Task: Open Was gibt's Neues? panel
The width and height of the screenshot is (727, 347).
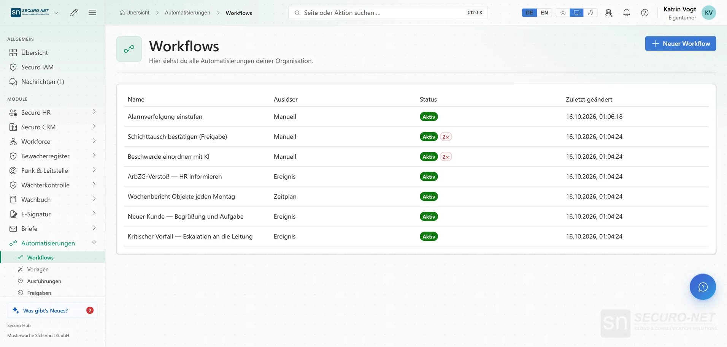Action: click(52, 310)
